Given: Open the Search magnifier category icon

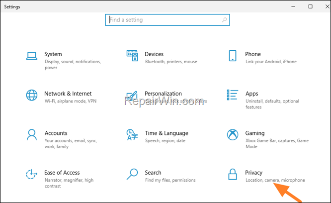Looking at the screenshot, I should click(132, 174).
